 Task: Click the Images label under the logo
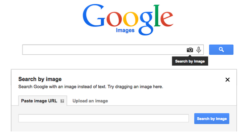[x=125, y=30]
